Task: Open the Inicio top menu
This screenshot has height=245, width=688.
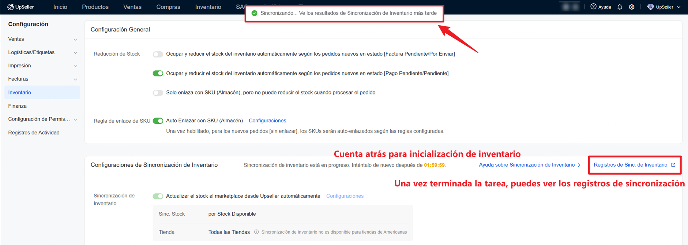Action: tap(60, 7)
